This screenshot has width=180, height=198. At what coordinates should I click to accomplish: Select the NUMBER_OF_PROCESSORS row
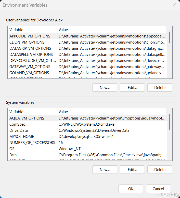click(x=88, y=143)
